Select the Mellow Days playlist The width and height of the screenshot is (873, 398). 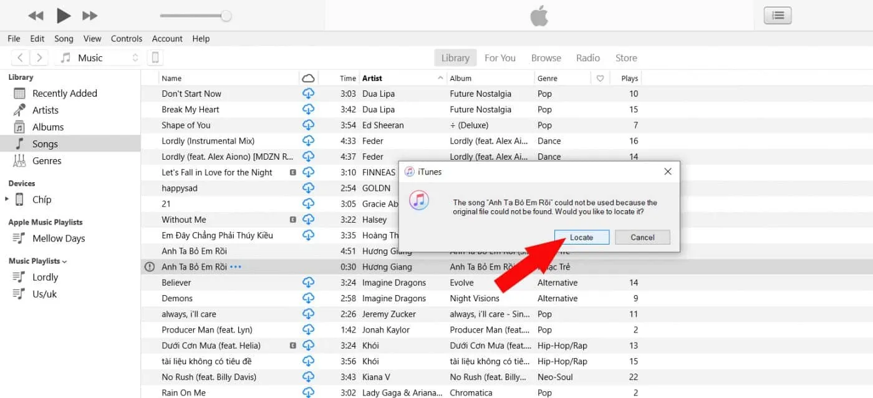coord(59,238)
